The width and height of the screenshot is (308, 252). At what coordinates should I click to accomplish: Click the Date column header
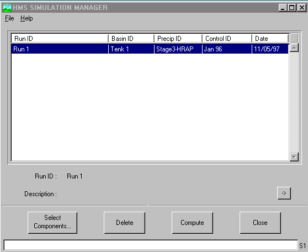(x=270, y=38)
